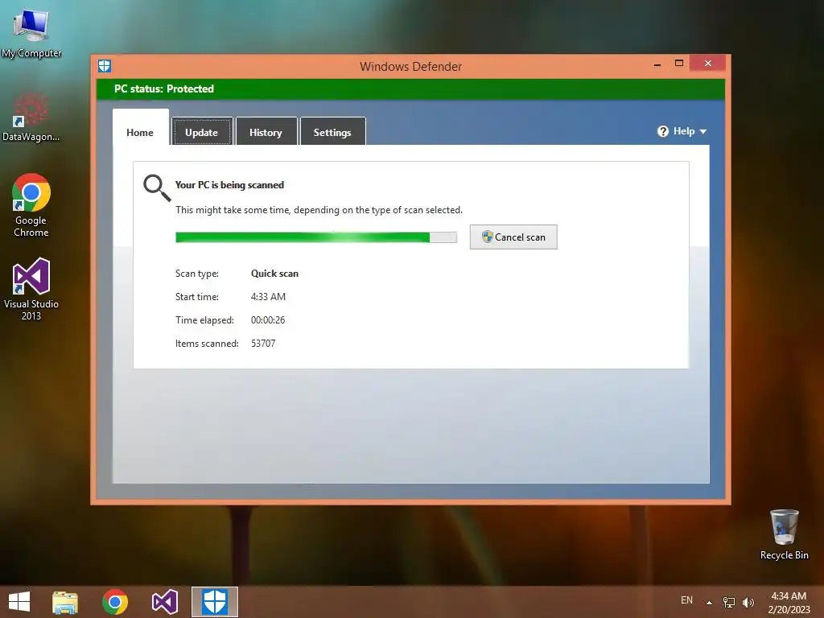The width and height of the screenshot is (824, 618).
Task: Click the 'Start time:' label
Action: coord(197,296)
